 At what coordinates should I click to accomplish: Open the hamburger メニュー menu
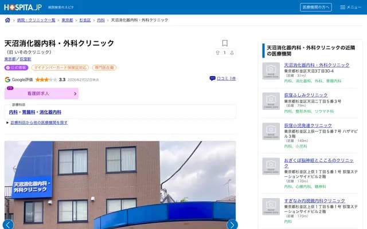coord(350,7)
